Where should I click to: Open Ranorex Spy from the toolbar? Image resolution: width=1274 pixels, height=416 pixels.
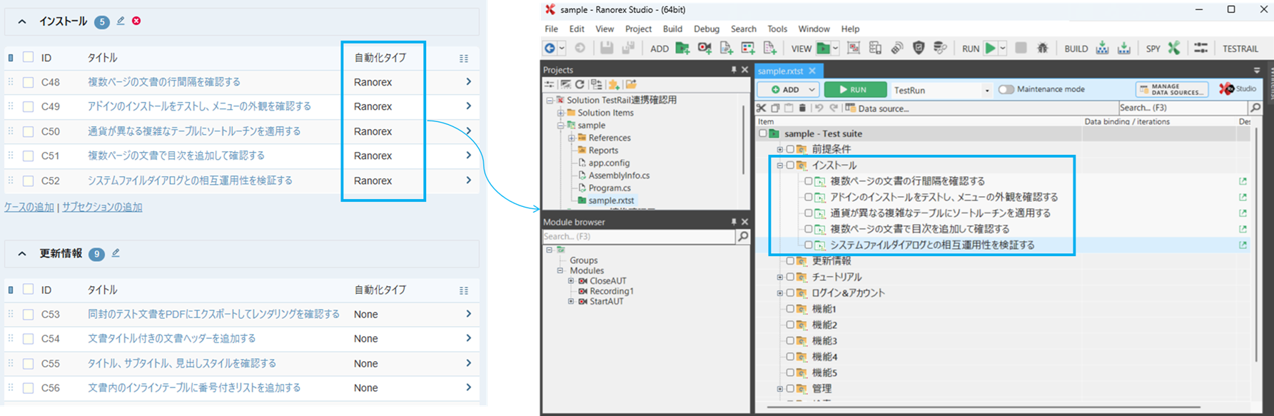(1174, 49)
